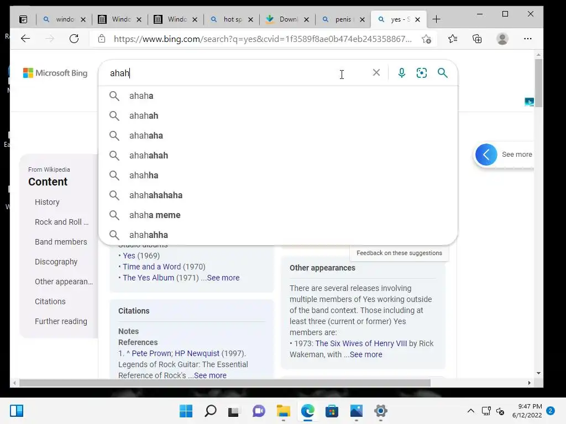Image resolution: width=566 pixels, height=424 pixels.
Task: Clear the Bing search box text
Action: coord(376,72)
